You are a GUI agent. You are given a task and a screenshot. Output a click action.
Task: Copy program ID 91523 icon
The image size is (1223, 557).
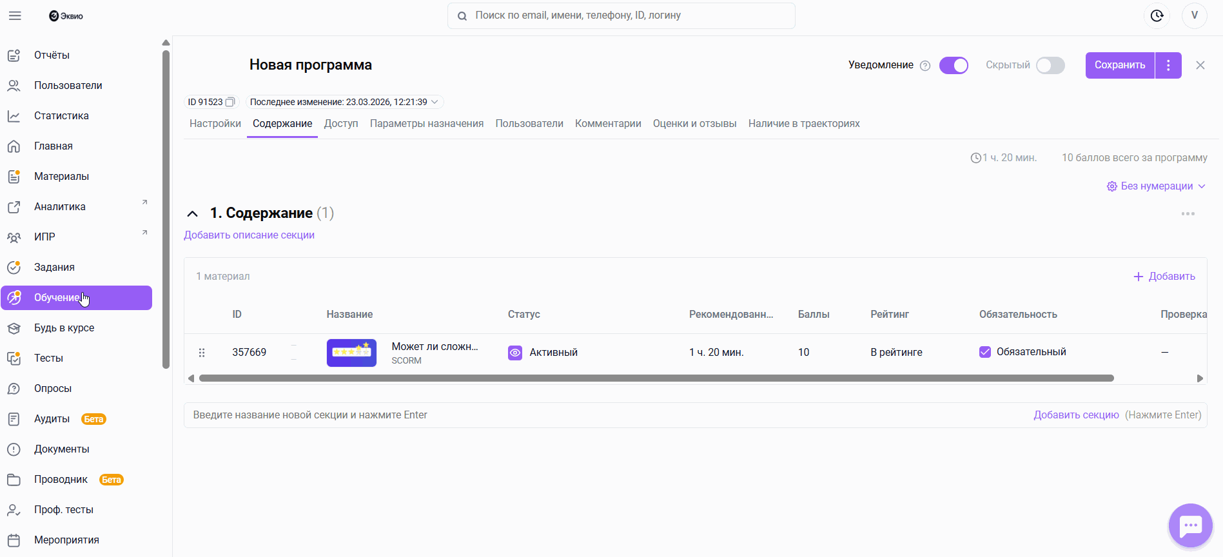230,102
